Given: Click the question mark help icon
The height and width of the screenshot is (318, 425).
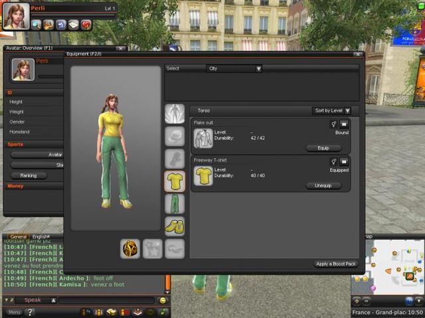Looking at the screenshot, I should click(30, 312).
